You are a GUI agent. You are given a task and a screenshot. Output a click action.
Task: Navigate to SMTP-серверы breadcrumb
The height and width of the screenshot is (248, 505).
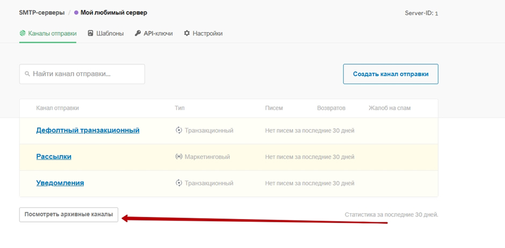point(41,12)
